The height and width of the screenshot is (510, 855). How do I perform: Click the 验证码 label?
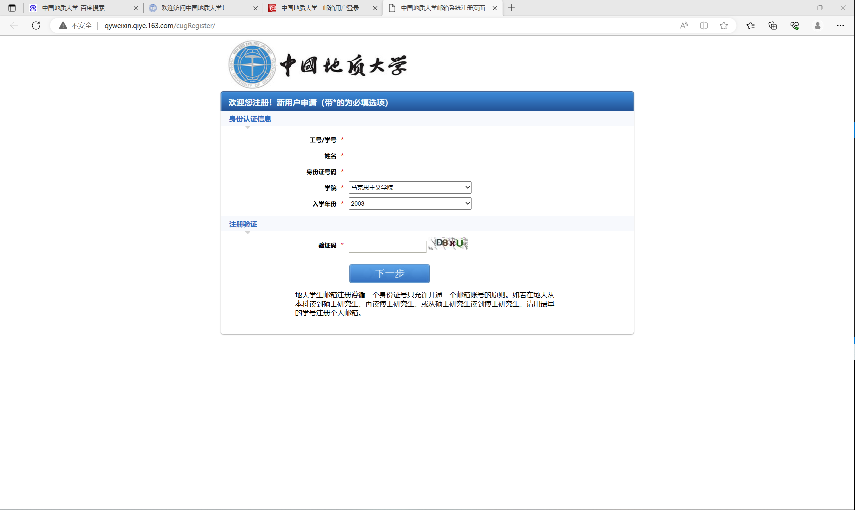[327, 245]
